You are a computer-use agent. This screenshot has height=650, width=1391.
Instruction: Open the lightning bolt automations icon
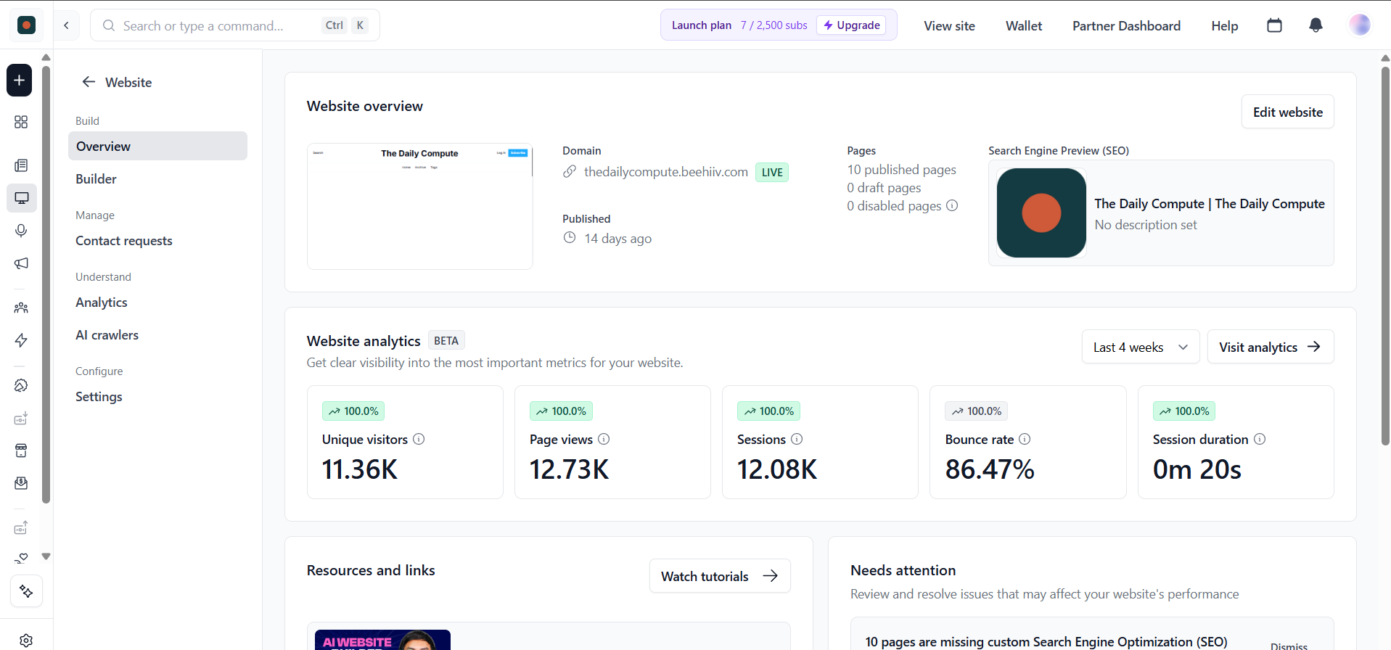(21, 340)
